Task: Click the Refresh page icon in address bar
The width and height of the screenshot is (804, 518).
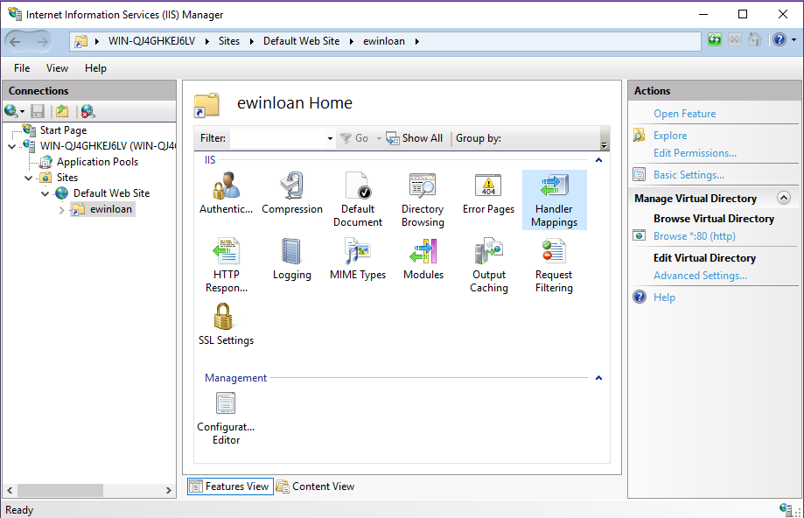Action: click(715, 40)
